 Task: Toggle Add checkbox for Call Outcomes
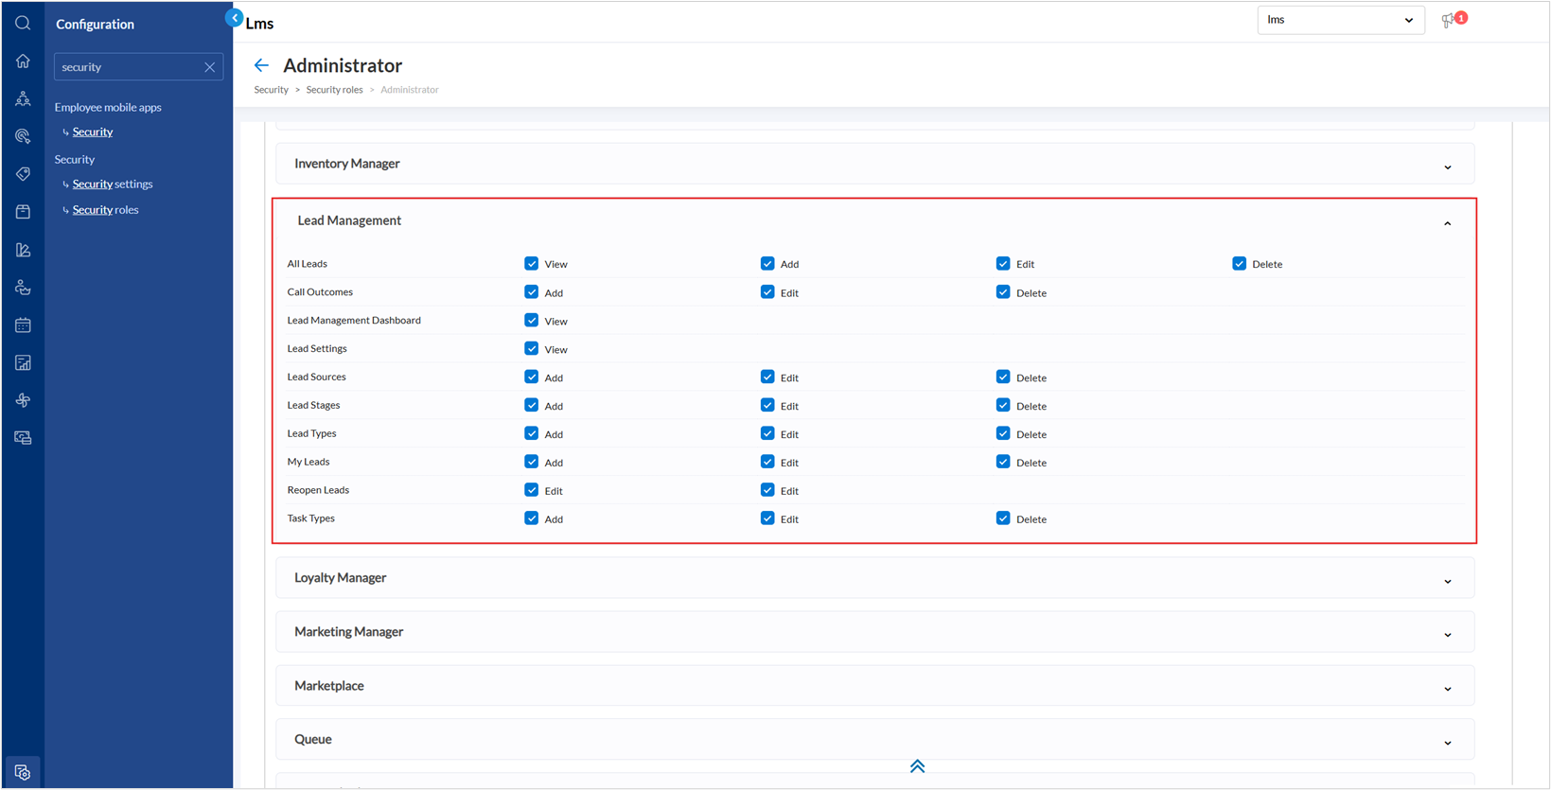click(x=532, y=292)
